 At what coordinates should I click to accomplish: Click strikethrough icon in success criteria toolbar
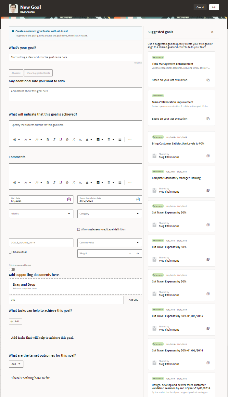67,140
